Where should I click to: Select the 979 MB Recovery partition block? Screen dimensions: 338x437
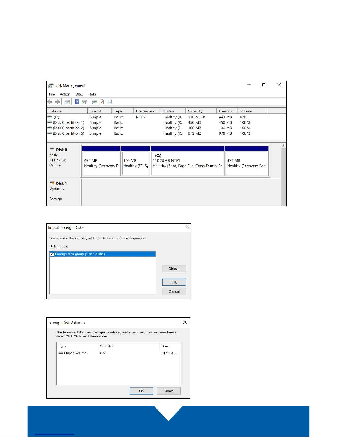point(247,161)
